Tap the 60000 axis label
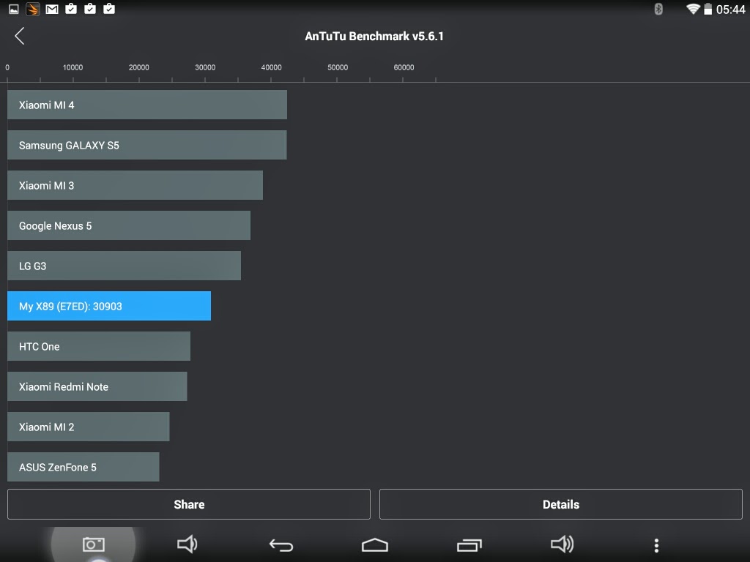Screen dimensions: 750x562 point(404,67)
